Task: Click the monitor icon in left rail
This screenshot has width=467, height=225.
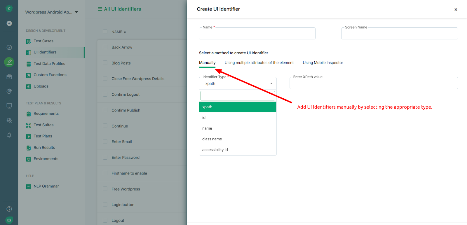Action: 9,106
